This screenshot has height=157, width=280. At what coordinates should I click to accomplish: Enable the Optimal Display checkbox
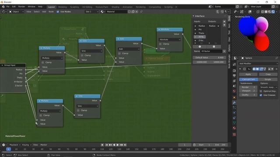pyautogui.click(x=261, y=91)
